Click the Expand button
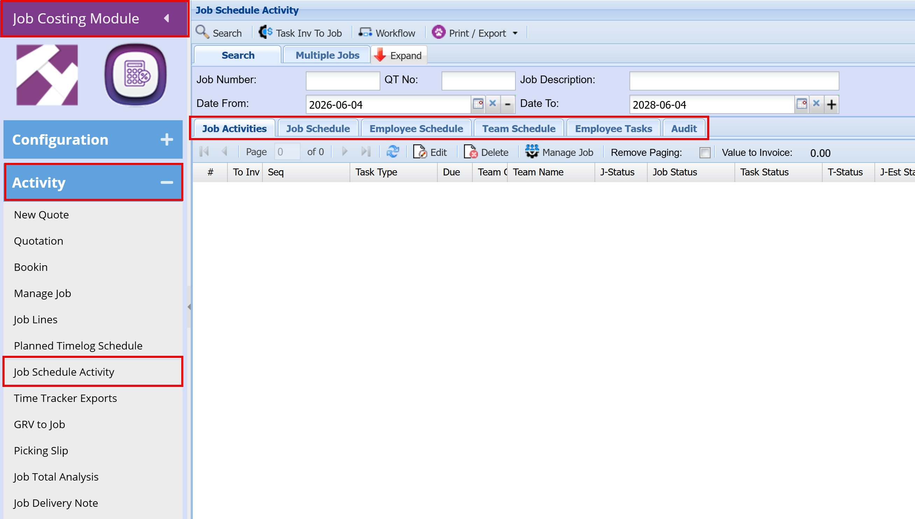 tap(399, 55)
